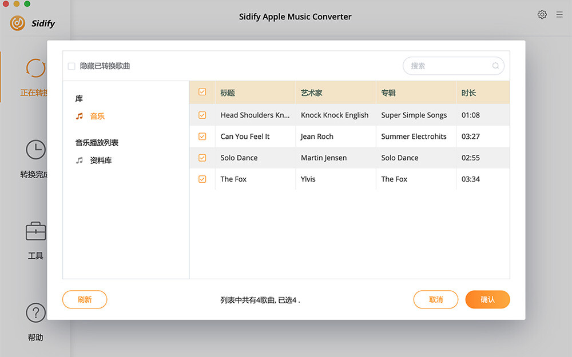Viewport: 572px width, 357px height.
Task: Sort by the 时长 column header
Action: coord(469,93)
